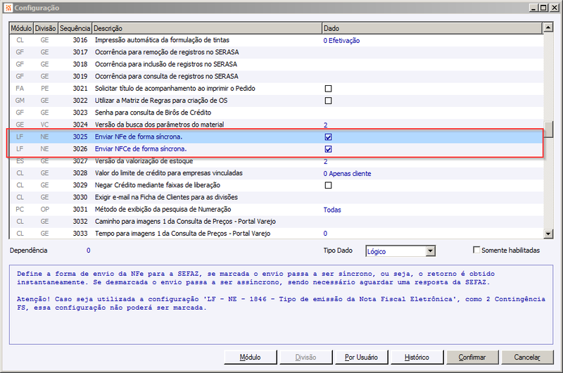Enable Somente habilitadas checkbox

[x=476, y=250]
